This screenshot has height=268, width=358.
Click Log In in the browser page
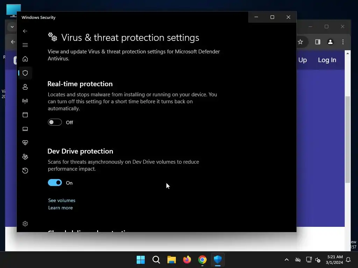tap(327, 60)
